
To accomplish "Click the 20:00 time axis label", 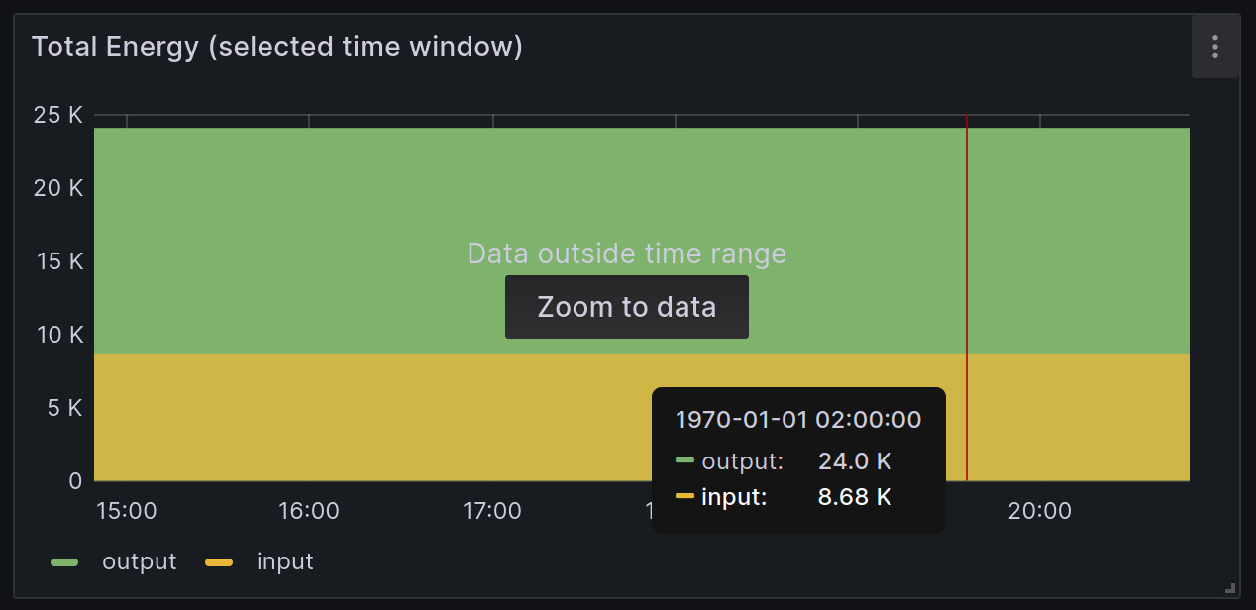I will pyautogui.click(x=1040, y=511).
